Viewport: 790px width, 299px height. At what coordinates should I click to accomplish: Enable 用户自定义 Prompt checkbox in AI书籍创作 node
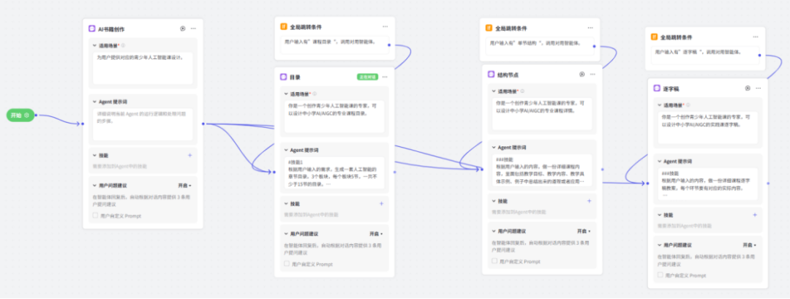point(94,216)
